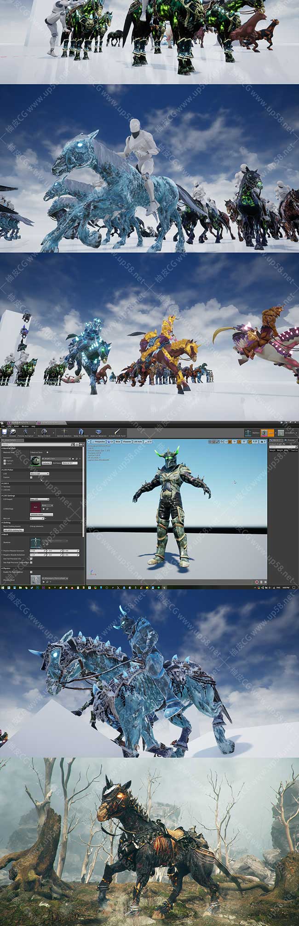
Task: Collapse the LOD Picker section
Action: pyautogui.click(x=2, y=470)
